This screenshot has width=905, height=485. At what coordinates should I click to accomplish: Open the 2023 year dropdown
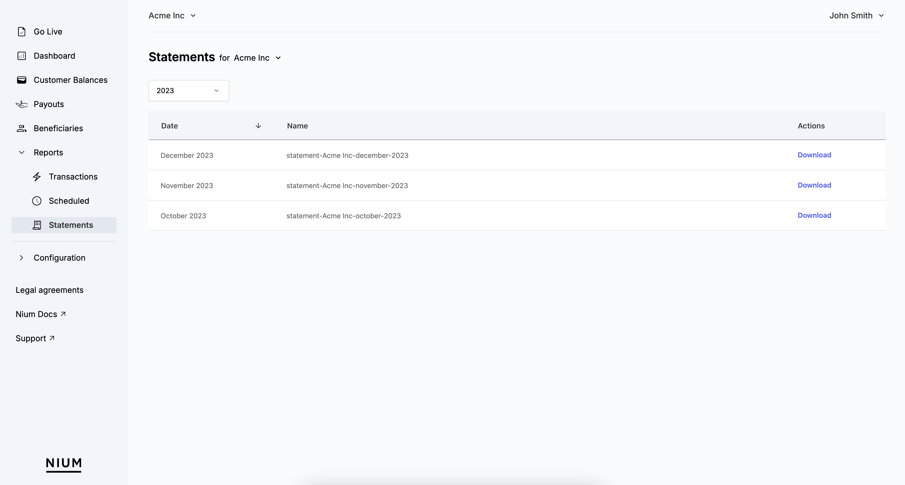[189, 91]
